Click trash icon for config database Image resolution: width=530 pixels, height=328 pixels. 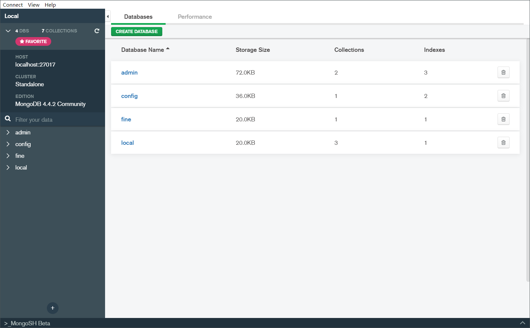pyautogui.click(x=503, y=96)
